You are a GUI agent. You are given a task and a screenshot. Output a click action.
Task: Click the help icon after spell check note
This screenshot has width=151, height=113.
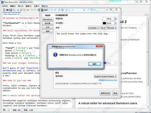(100, 83)
